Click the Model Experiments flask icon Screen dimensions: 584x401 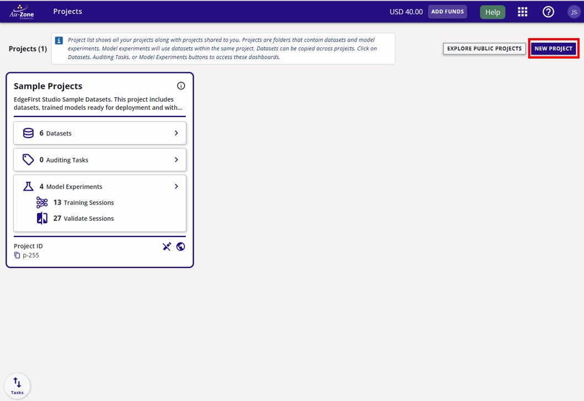click(x=29, y=186)
